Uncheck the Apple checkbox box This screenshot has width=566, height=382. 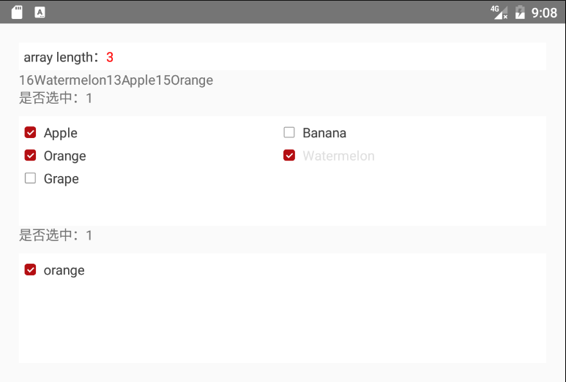(x=30, y=133)
